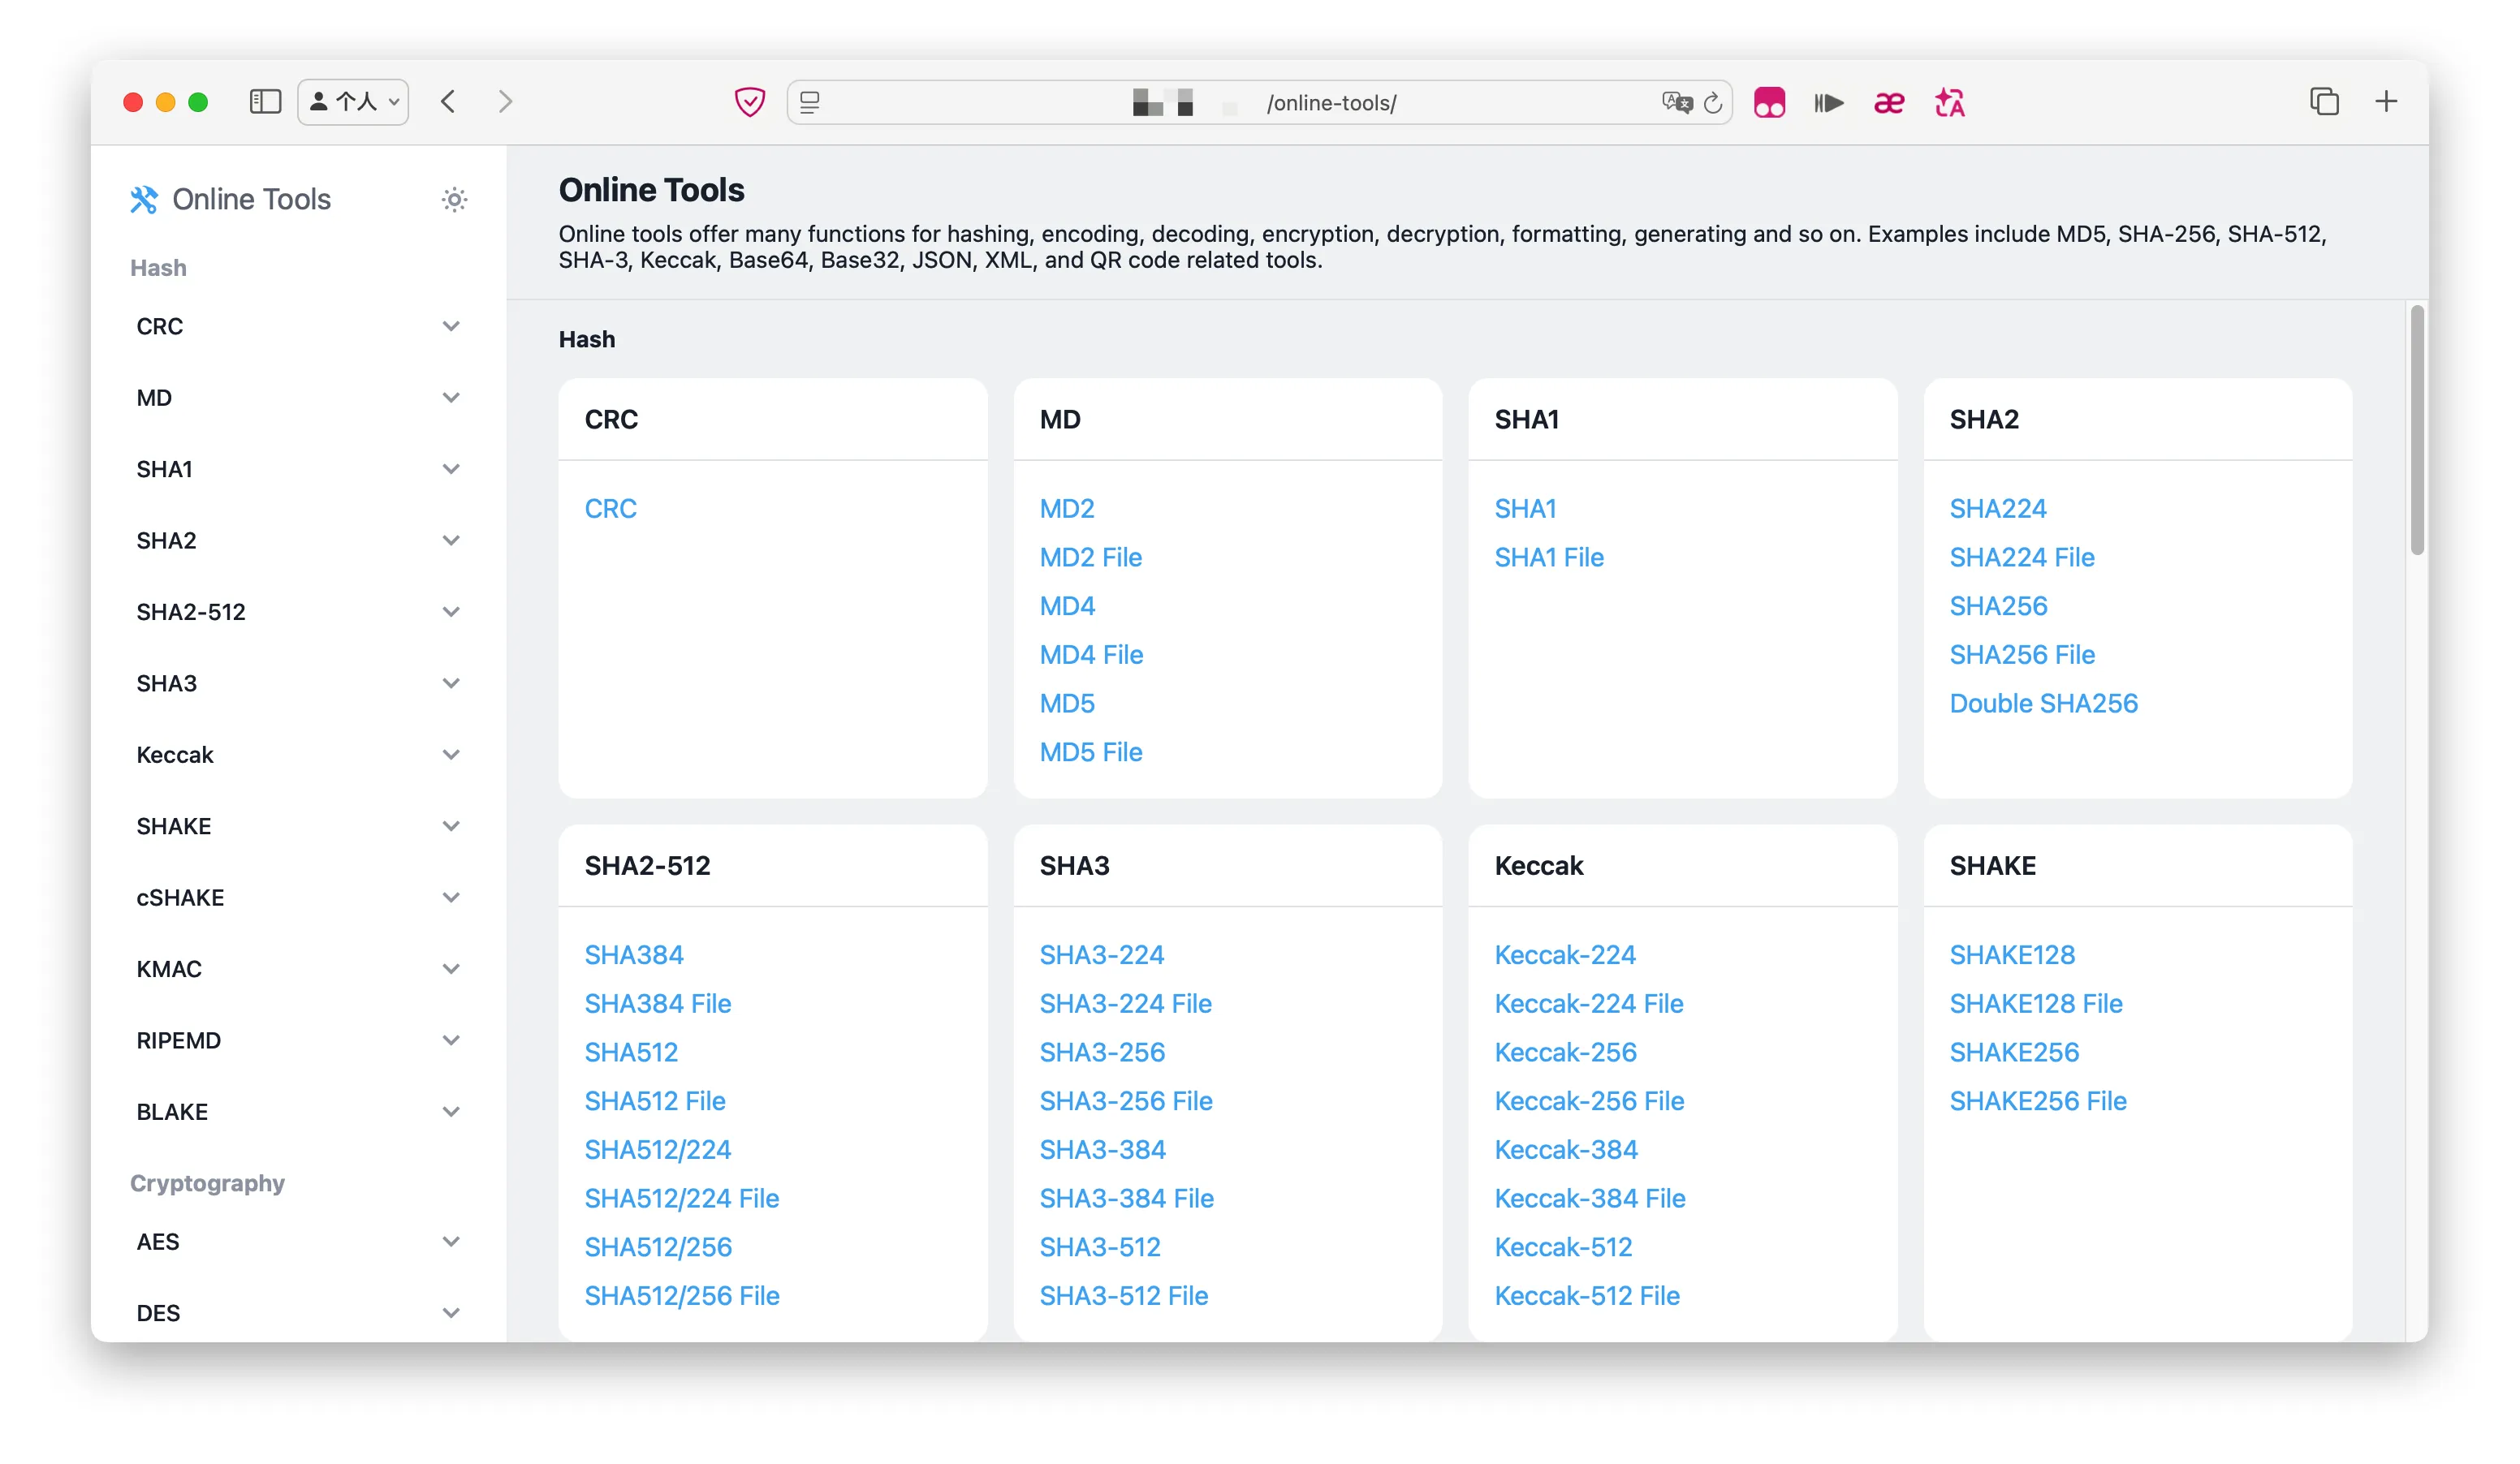Expand Keccak sidebar group
2520x1464 pixels.
[297, 755]
